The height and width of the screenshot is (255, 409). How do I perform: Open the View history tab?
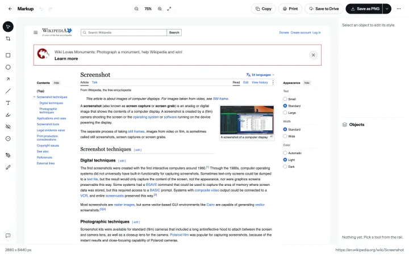pos(260,82)
